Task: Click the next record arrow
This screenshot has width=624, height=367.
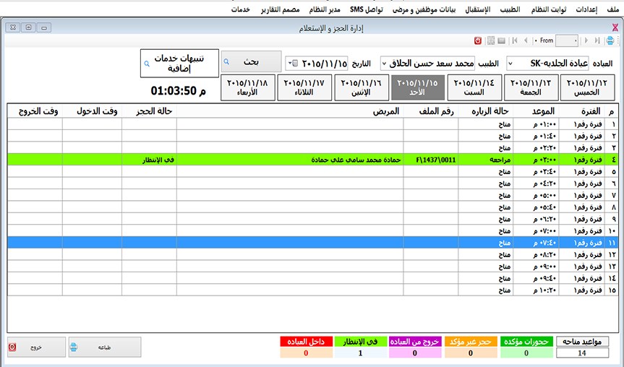Action: pos(586,40)
